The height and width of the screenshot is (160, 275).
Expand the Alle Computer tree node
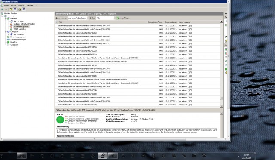pyautogui.click(x=9, y=34)
